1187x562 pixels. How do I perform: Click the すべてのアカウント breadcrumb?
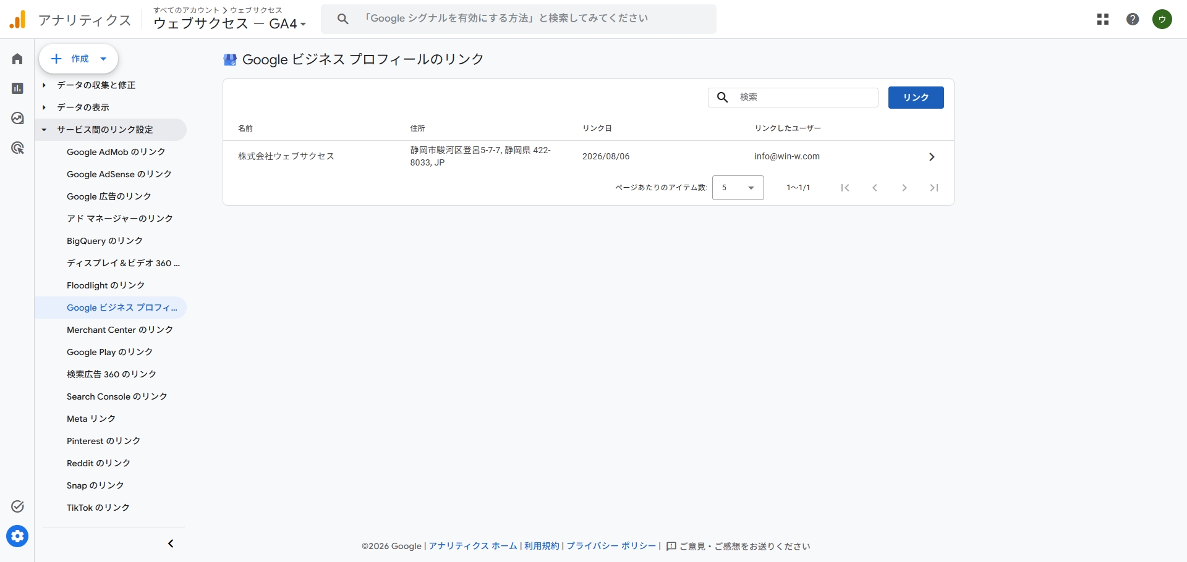click(187, 10)
